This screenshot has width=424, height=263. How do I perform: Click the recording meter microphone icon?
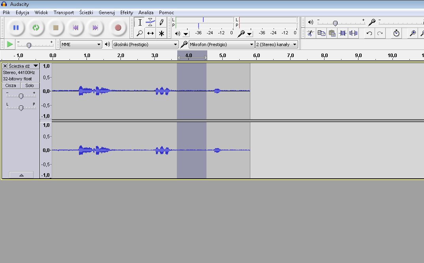[x=241, y=33]
